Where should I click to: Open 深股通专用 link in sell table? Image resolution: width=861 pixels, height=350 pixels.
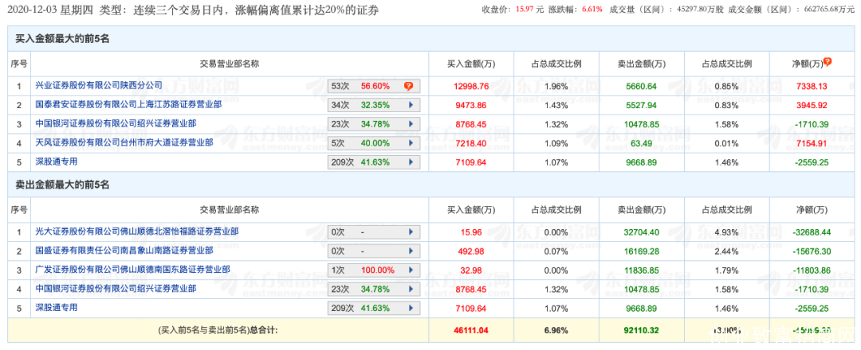[56, 308]
